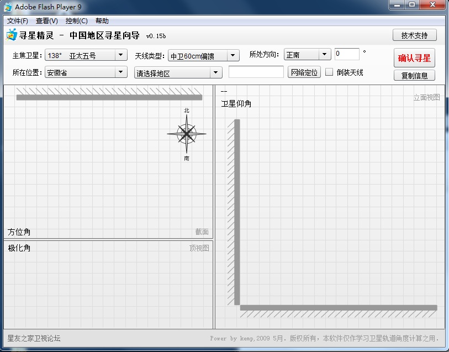
Task: Click the 技术支持 button
Action: pos(414,35)
